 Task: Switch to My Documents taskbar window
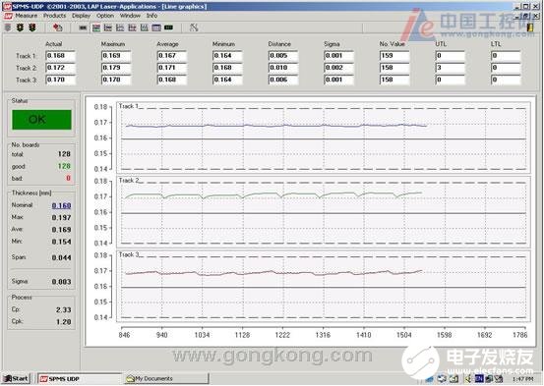166,379
